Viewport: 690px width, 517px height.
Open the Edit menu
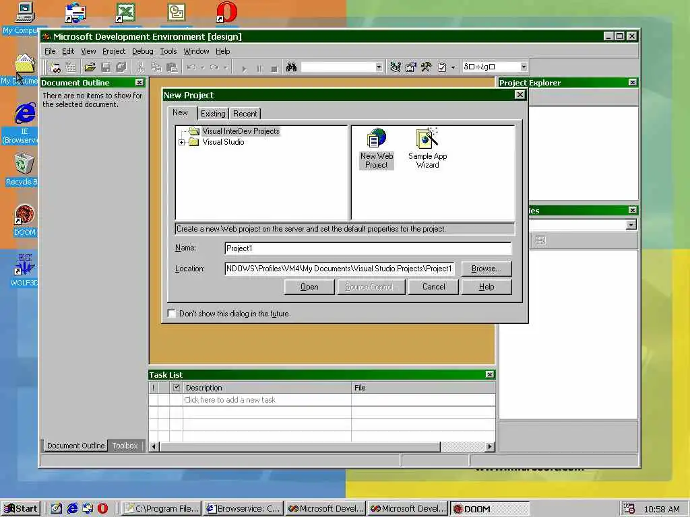tap(68, 51)
